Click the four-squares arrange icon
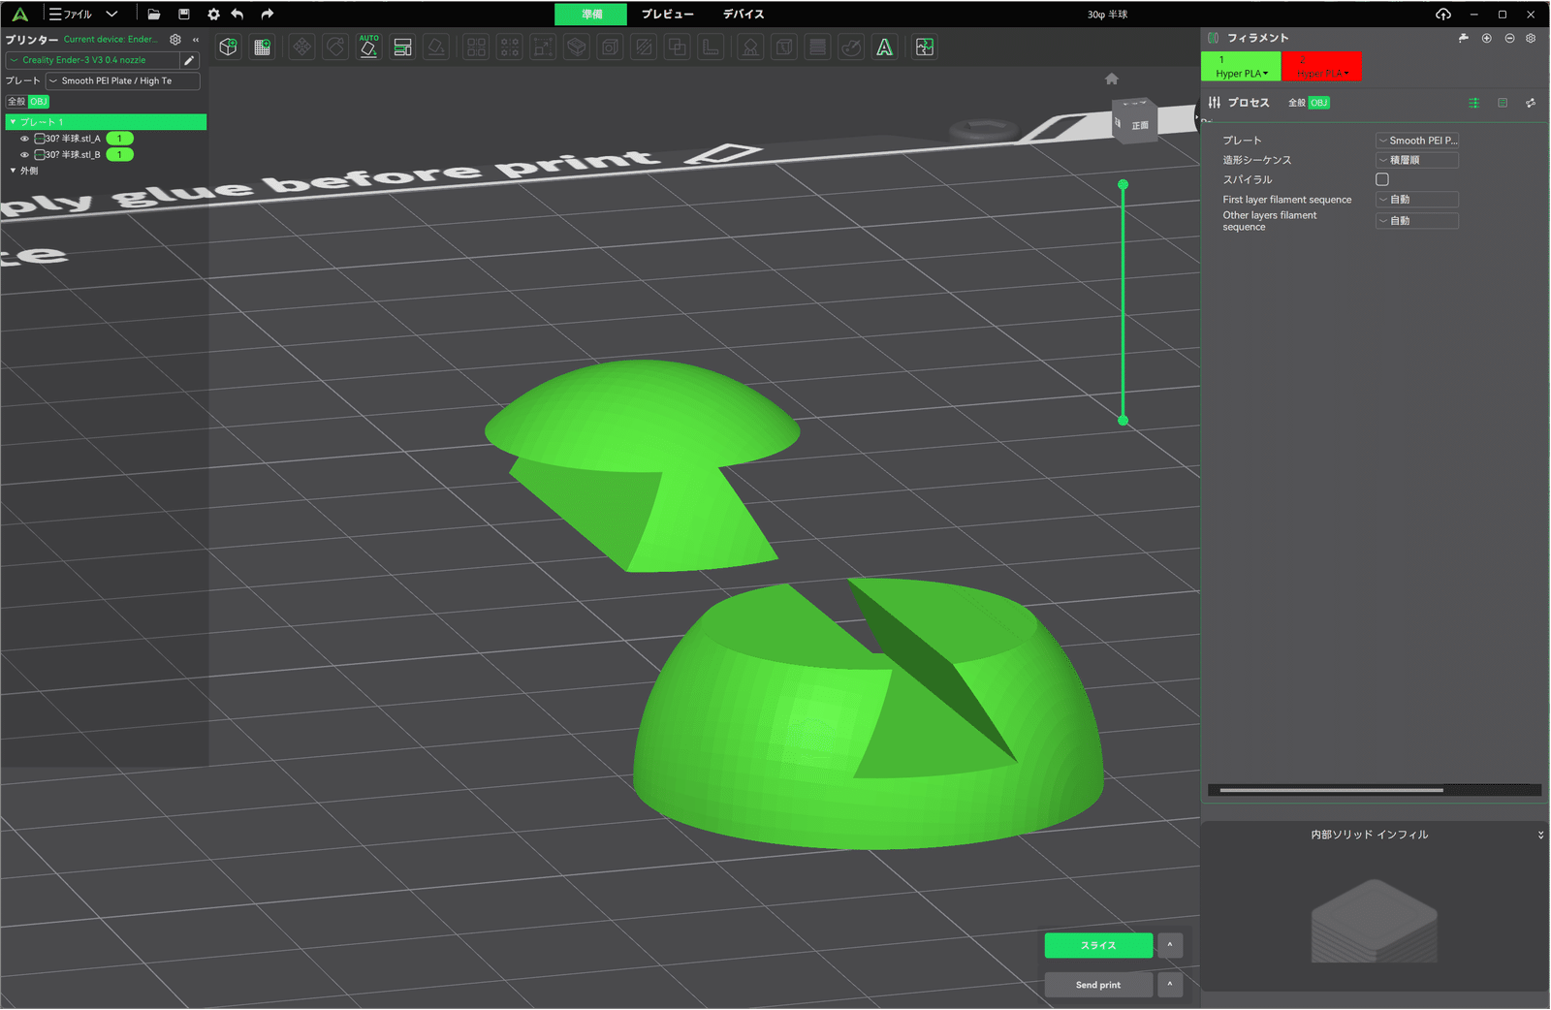Screen dimensions: 1551x1010 [x=477, y=47]
